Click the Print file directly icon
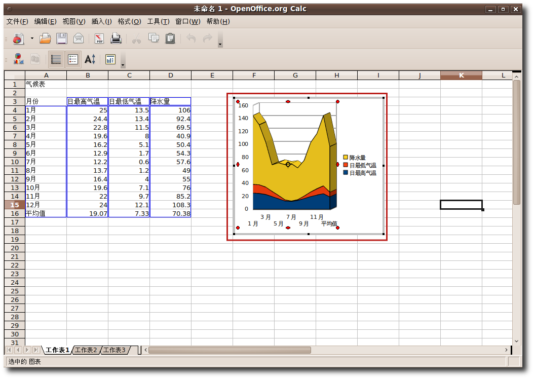534x379 pixels. click(116, 39)
